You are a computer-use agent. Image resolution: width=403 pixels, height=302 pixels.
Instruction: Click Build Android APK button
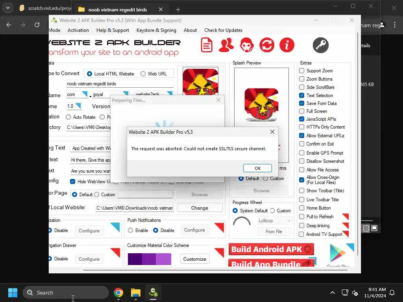(271, 249)
